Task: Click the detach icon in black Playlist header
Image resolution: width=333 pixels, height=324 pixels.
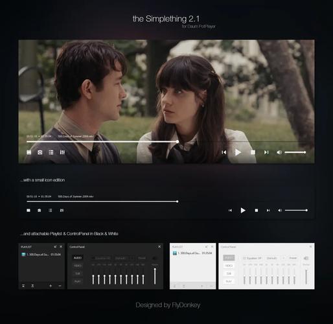Action: click(x=55, y=247)
